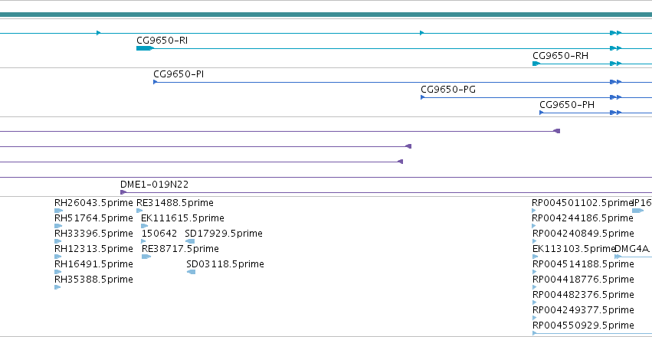Click the RE31488.5prime EST label

click(x=175, y=203)
